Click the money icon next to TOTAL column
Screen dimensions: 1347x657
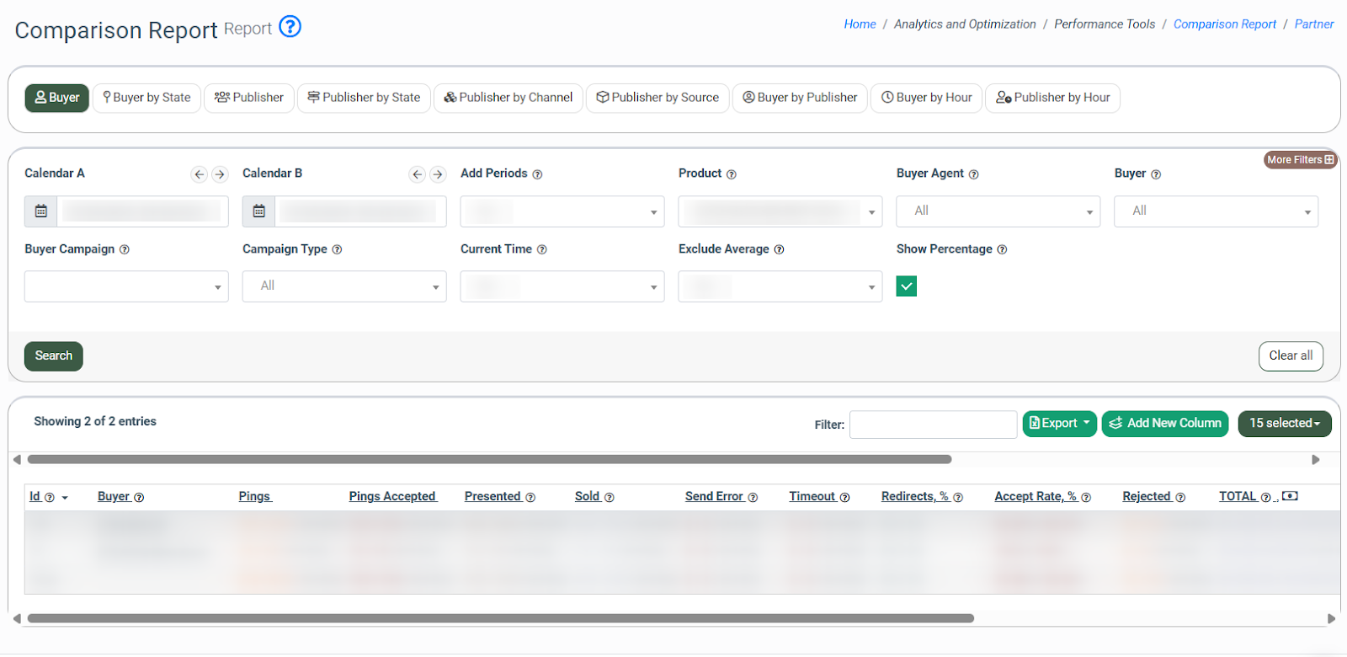(1289, 496)
